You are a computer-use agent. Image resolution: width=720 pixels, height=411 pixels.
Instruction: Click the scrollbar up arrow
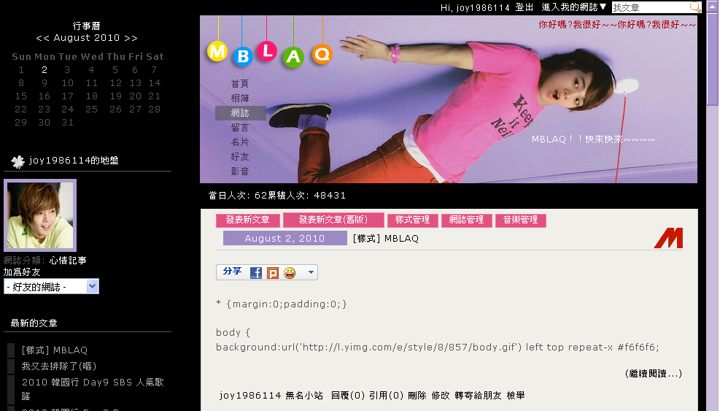pyautogui.click(x=713, y=7)
